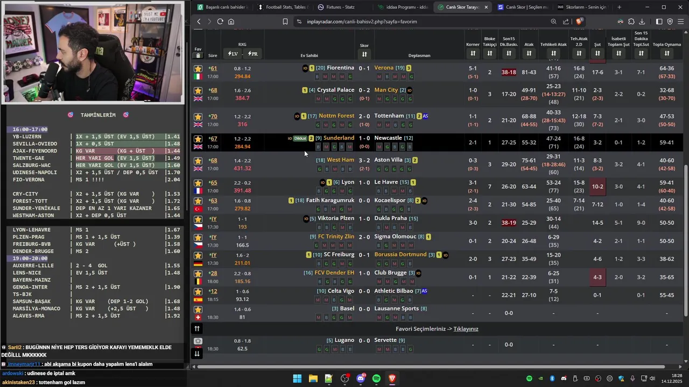Open Athletic Bilbao team link

coord(393,291)
